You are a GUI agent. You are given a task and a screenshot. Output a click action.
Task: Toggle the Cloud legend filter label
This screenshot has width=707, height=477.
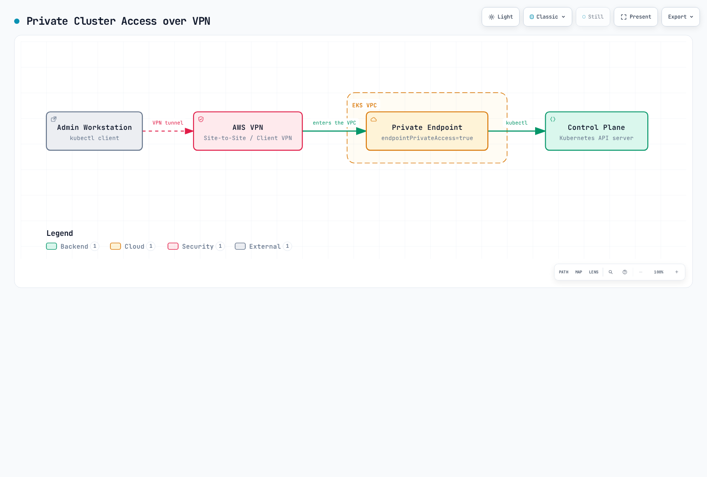(x=134, y=246)
